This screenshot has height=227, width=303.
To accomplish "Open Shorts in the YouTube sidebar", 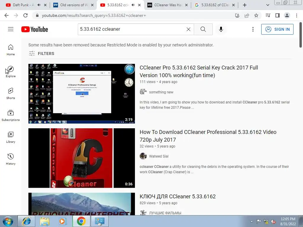I will 11,93.
